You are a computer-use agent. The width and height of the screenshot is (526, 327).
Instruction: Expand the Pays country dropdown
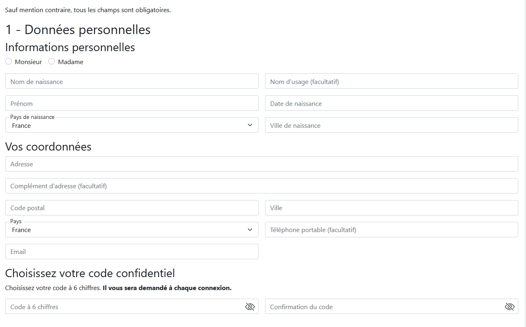click(x=132, y=230)
